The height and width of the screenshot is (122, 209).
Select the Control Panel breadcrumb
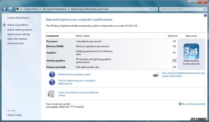pos(31,9)
